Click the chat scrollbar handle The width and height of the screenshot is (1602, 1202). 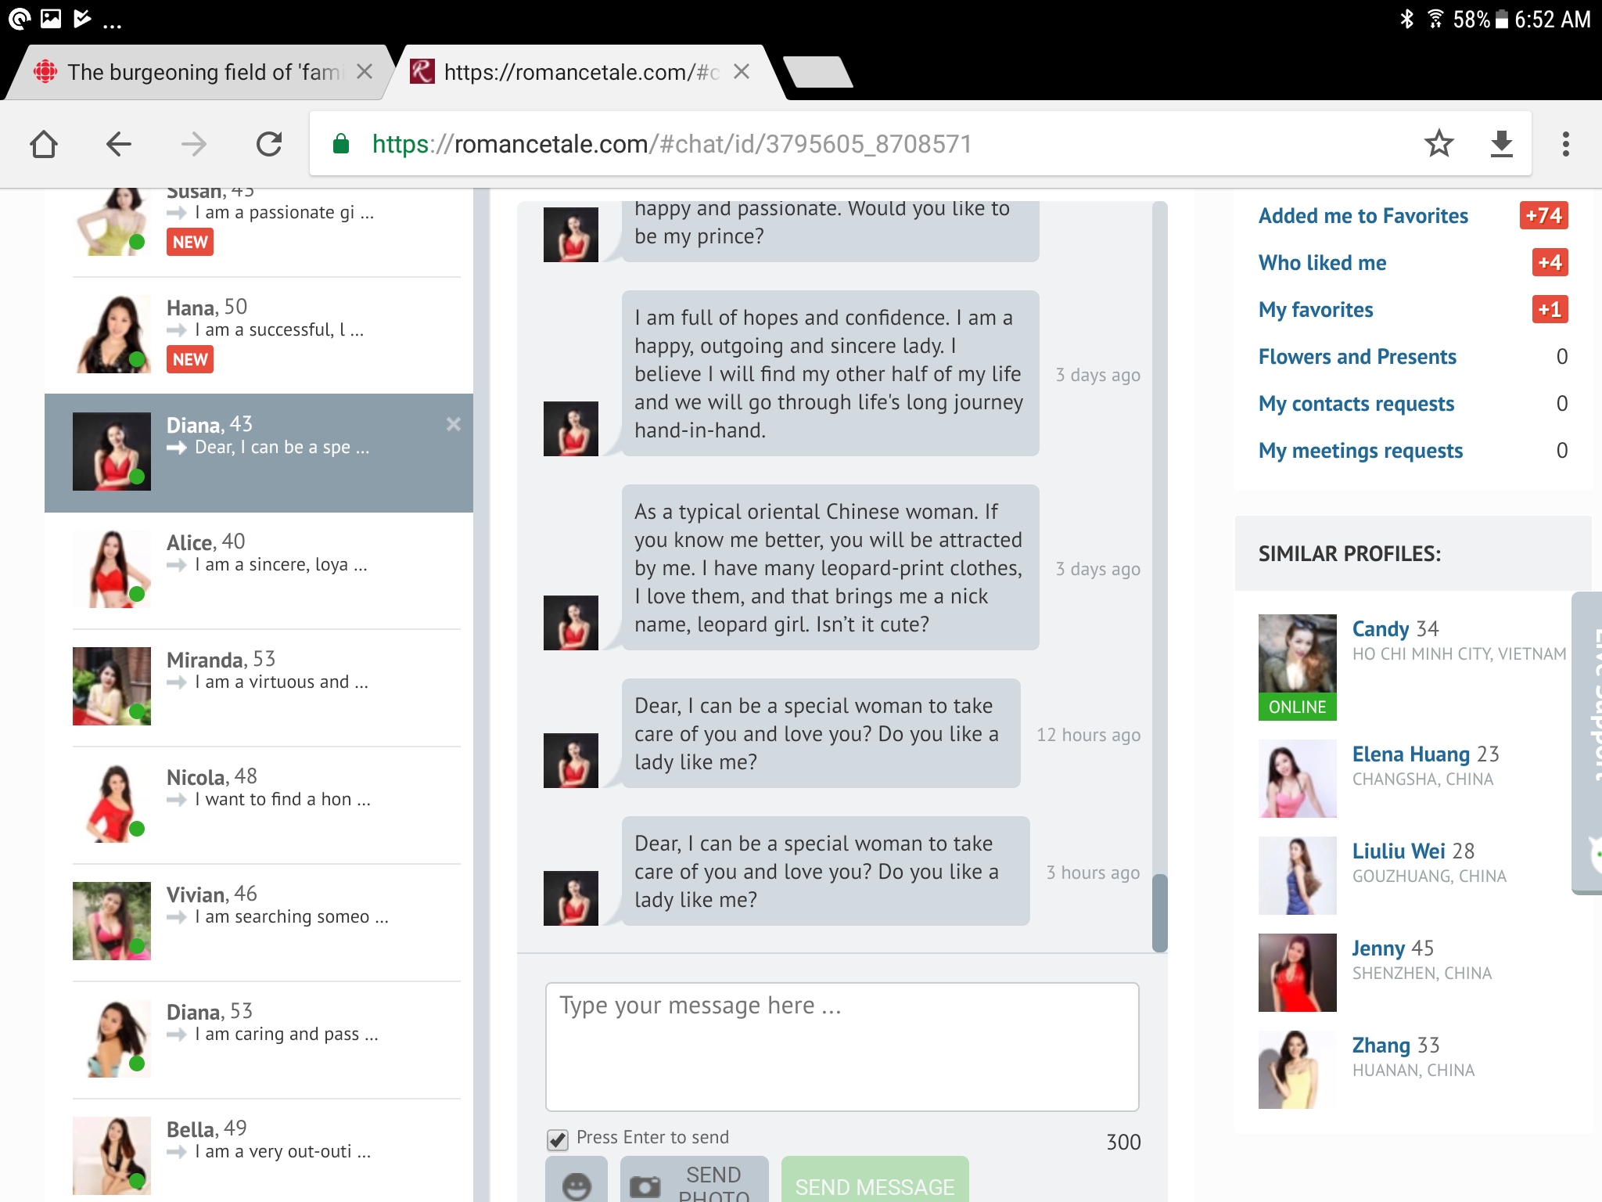(1159, 912)
